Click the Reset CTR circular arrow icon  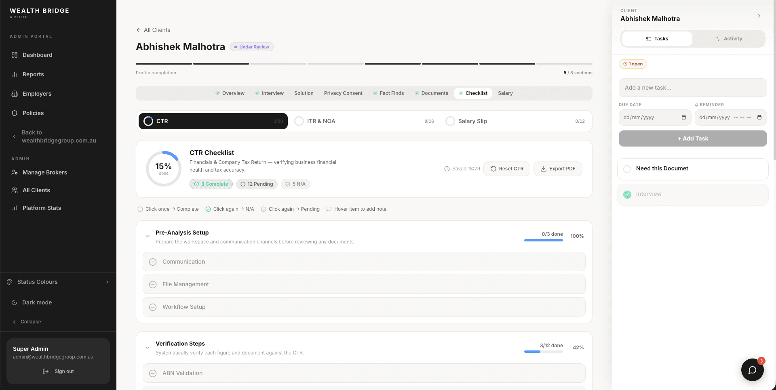(x=493, y=169)
